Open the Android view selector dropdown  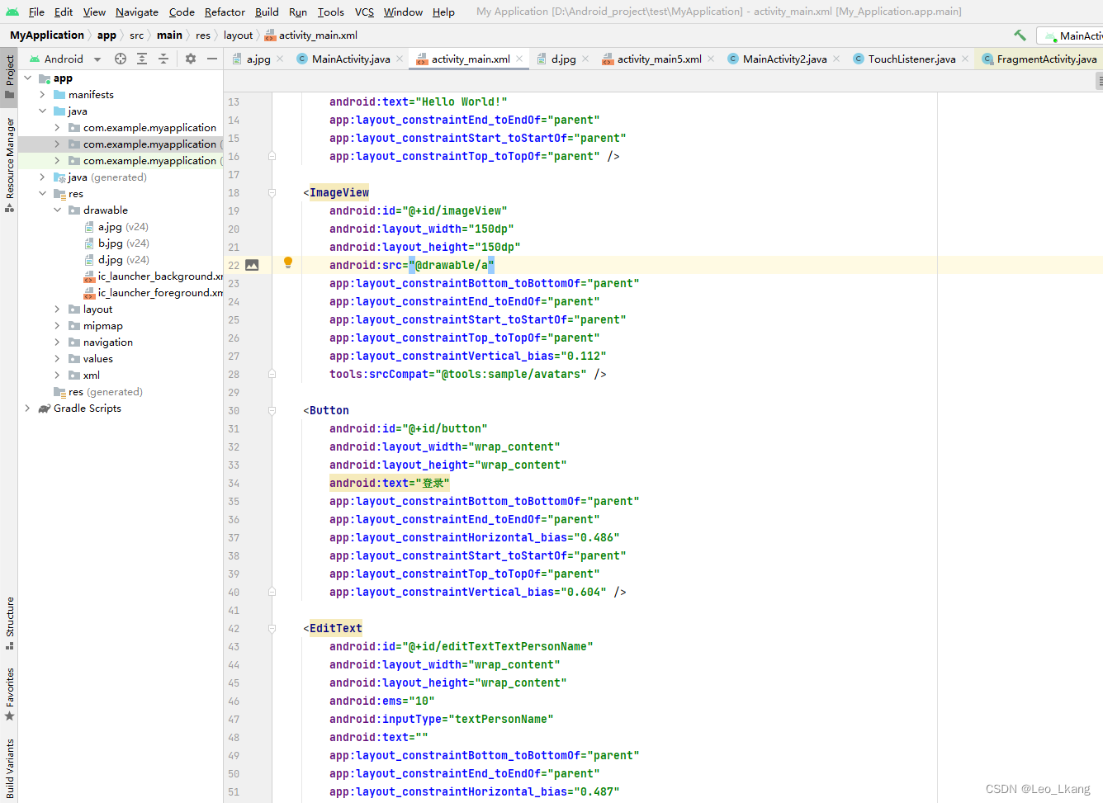tap(64, 59)
